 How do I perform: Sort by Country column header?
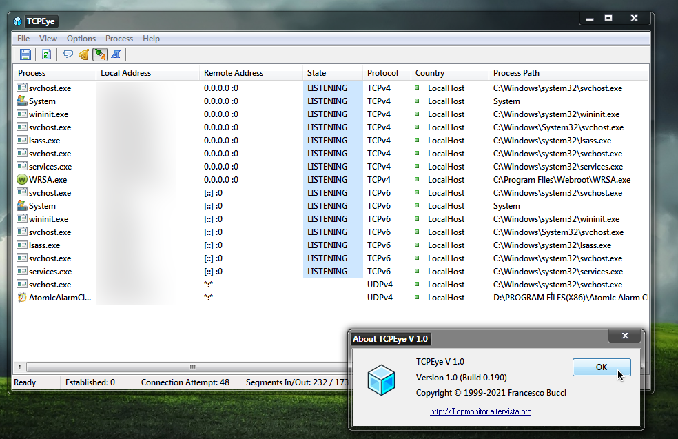[449, 72]
